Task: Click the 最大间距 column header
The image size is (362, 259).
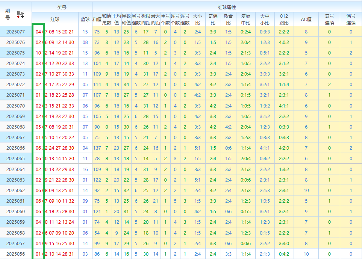Action: click(x=156, y=20)
